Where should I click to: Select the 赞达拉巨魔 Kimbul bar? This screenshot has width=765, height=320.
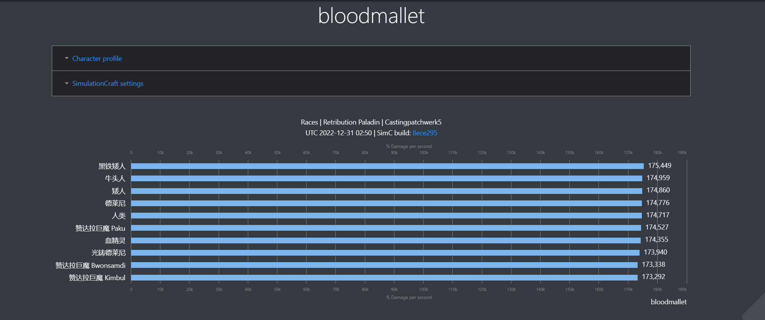[384, 277]
